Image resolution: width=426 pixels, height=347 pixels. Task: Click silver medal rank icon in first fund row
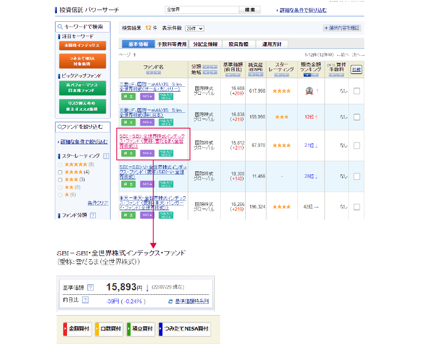[x=309, y=91]
